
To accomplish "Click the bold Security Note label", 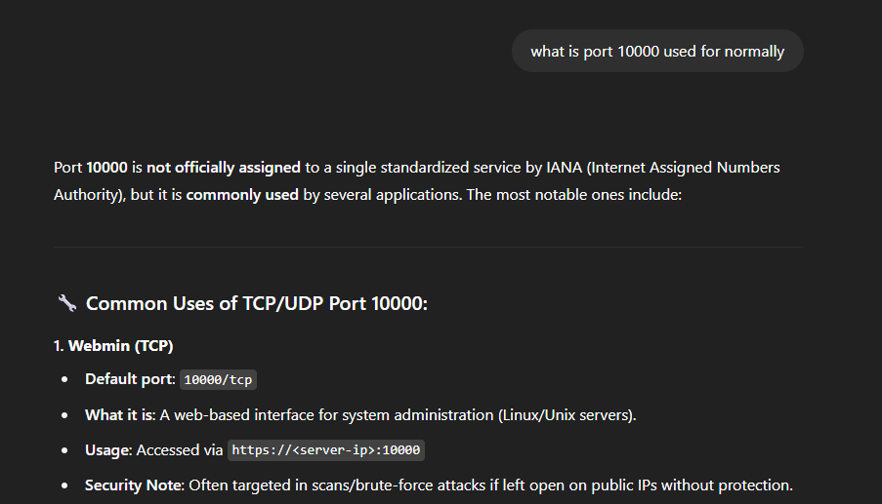I will pyautogui.click(x=134, y=485).
